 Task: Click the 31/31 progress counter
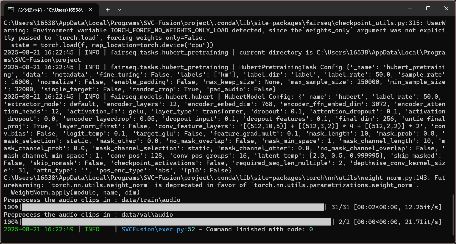(x=340, y=207)
